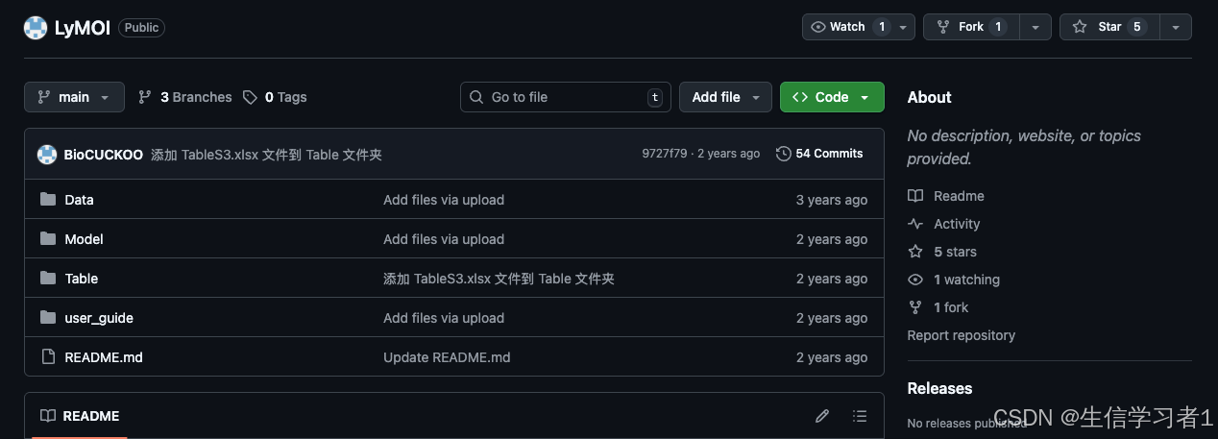Open the README outline list icon
Image resolution: width=1218 pixels, height=439 pixels.
point(860,416)
